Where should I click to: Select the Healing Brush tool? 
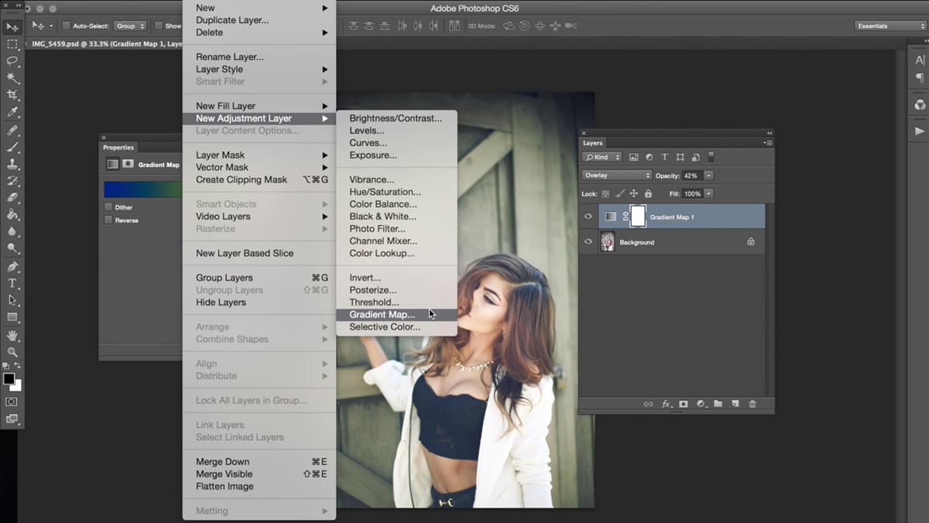(12, 130)
